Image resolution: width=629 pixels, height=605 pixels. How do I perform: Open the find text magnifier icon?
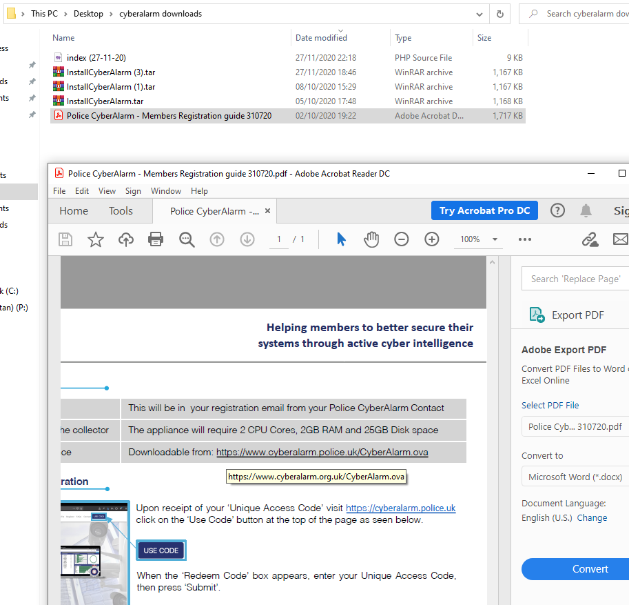[187, 239]
